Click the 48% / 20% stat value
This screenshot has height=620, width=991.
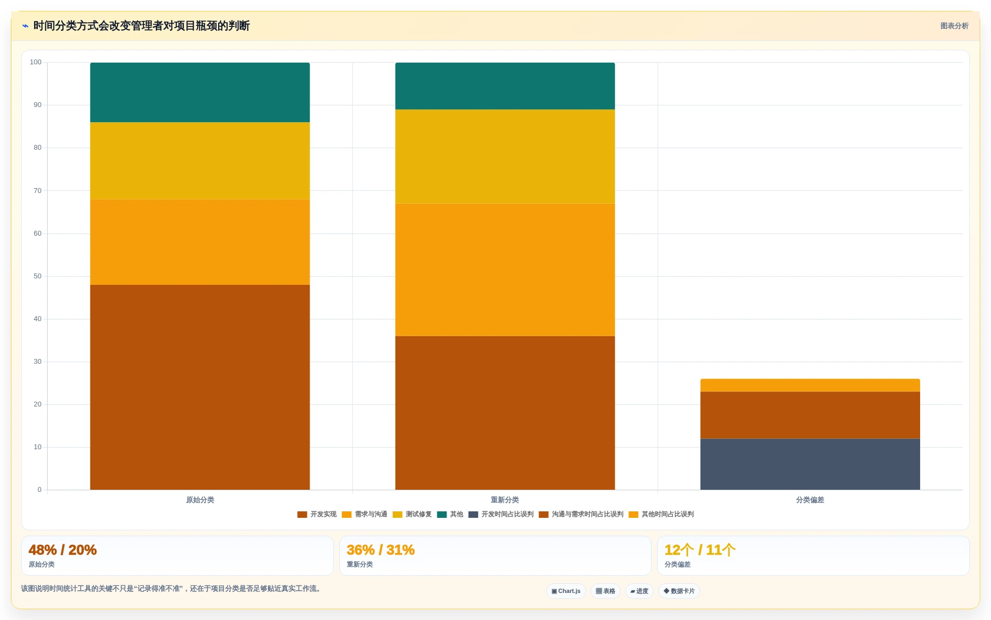[62, 550]
